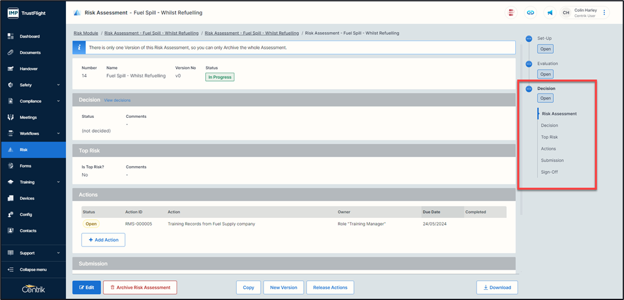Screen dimensions: 624x300
Task: Jump to Top Risk in the step navigation
Action: point(549,137)
